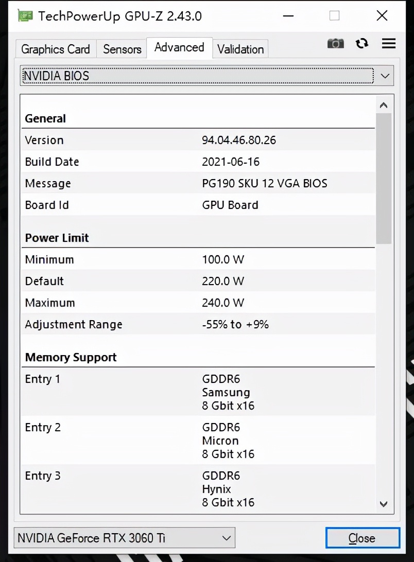Minimize the GPU-Z window

[x=288, y=16]
